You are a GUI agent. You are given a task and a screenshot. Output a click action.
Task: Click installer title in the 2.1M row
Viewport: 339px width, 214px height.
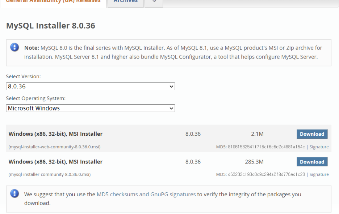coord(55,134)
